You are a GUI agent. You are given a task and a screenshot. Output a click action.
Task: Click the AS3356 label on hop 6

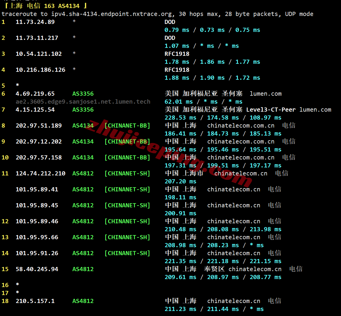click(83, 94)
